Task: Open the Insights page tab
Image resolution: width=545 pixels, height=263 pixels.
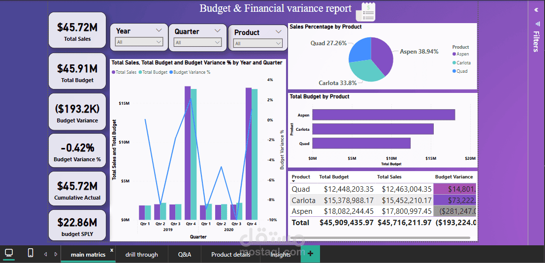Action: (x=281, y=255)
